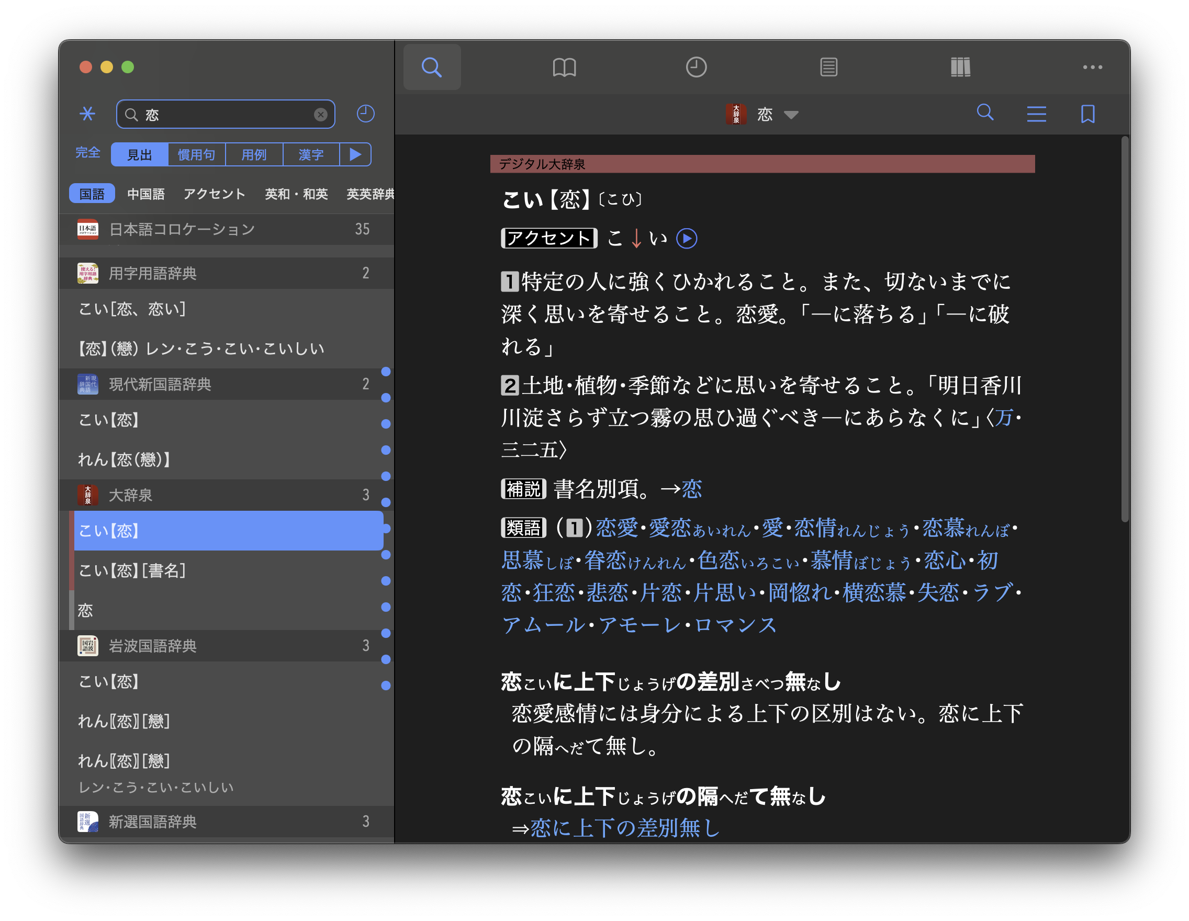Switch the search mode to 慣用句
Viewport: 1189px width, 921px height.
pyautogui.click(x=197, y=154)
